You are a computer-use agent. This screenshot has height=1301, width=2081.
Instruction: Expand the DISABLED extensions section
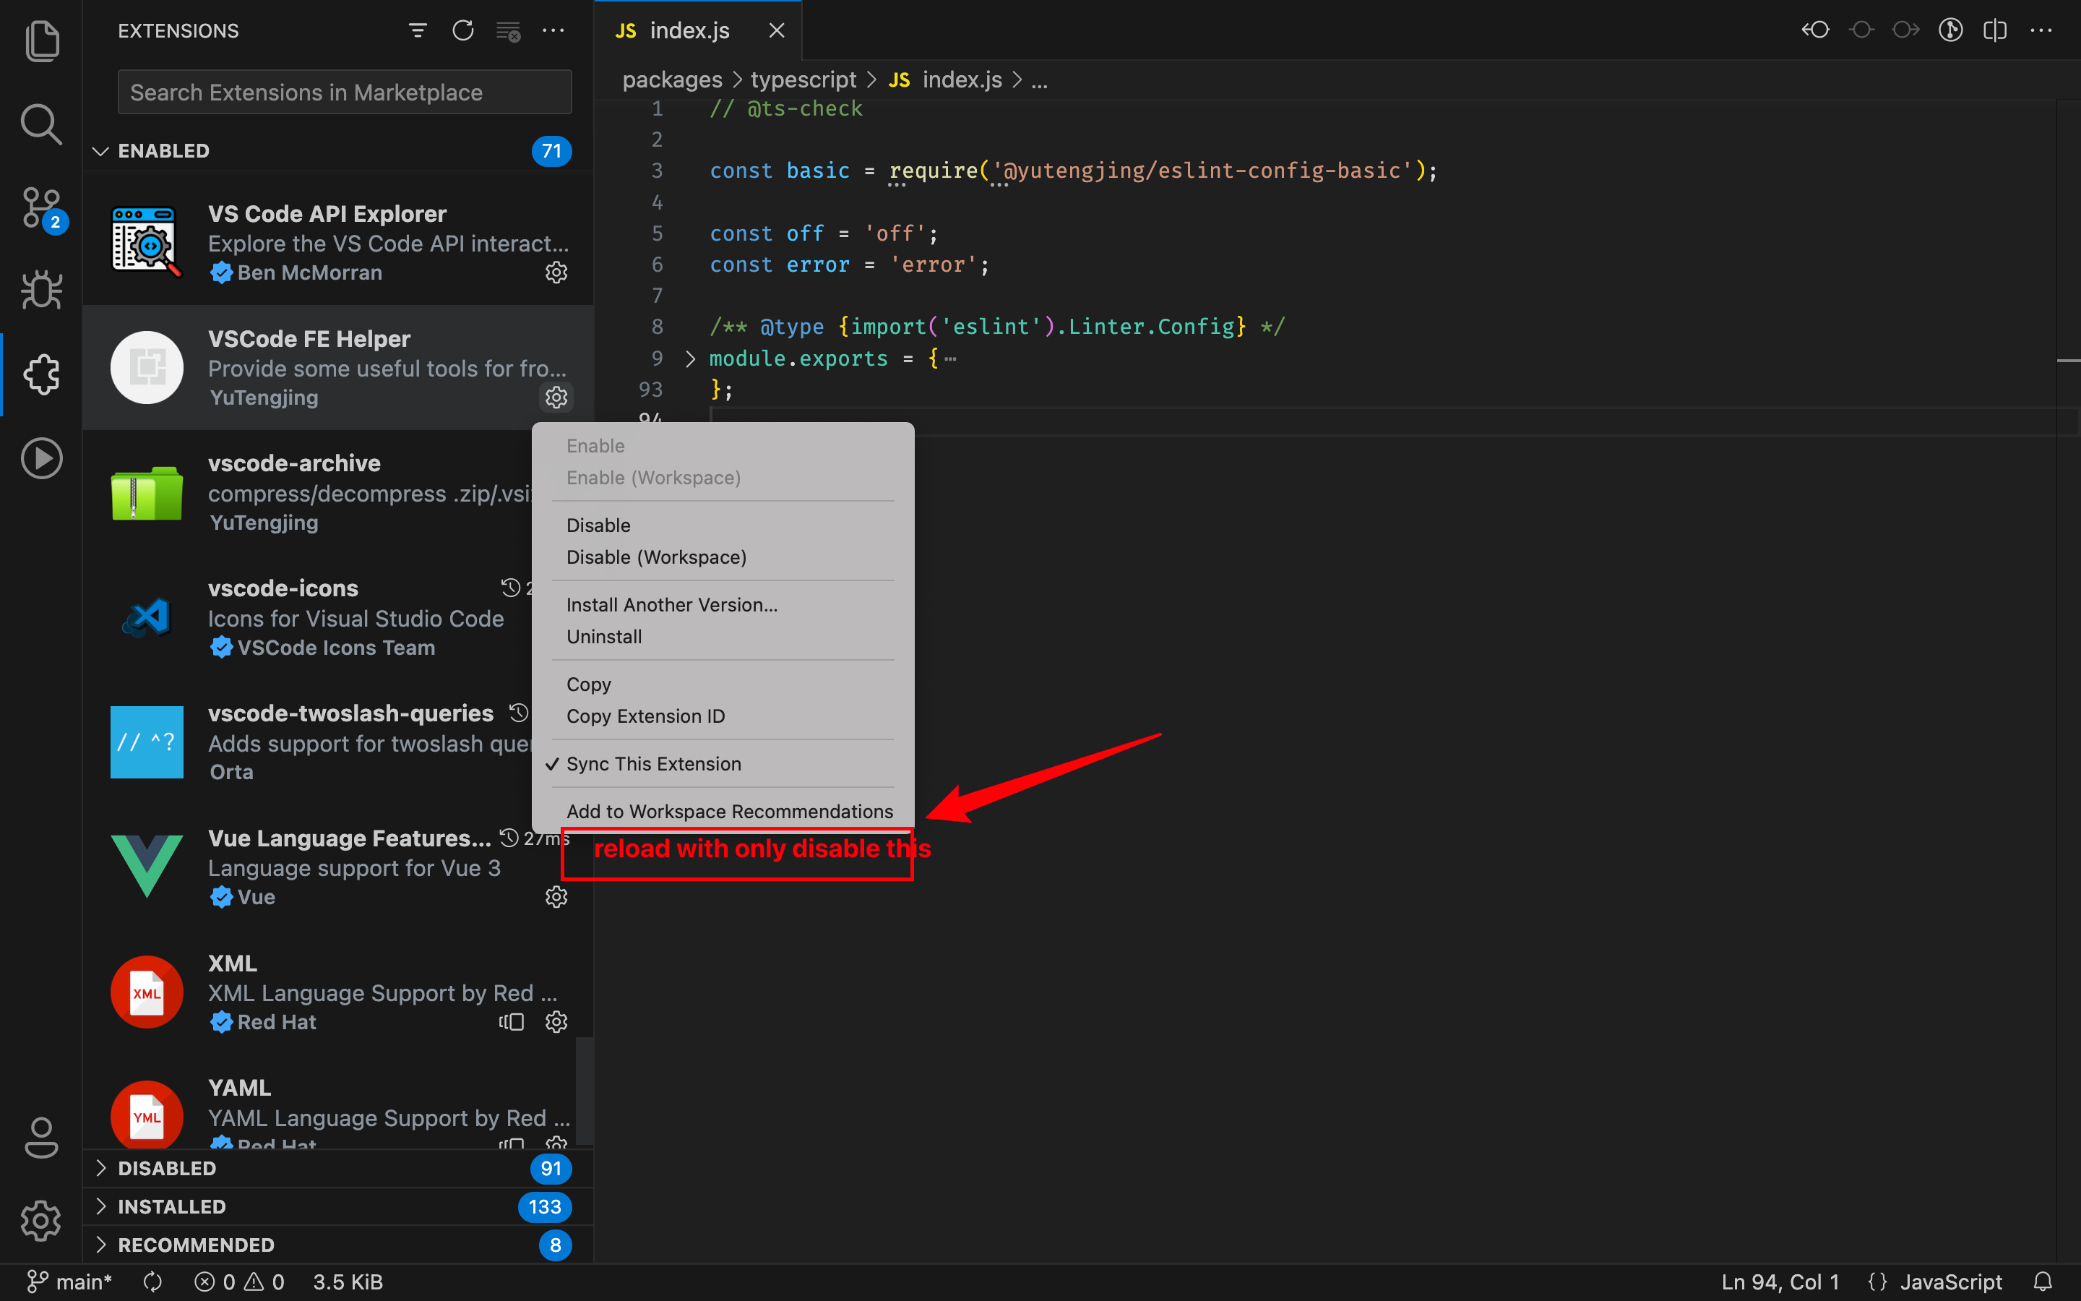pos(168,1167)
